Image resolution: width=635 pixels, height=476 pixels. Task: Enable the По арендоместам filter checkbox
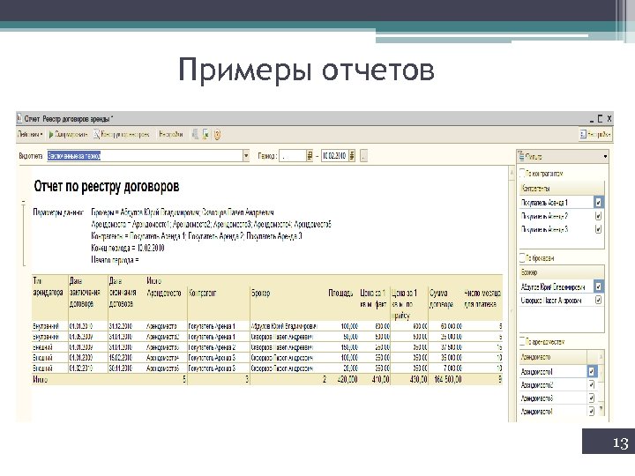(522, 341)
